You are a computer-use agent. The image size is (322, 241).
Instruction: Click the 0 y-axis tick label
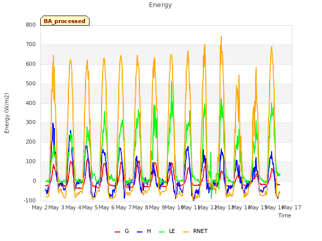click(x=34, y=181)
